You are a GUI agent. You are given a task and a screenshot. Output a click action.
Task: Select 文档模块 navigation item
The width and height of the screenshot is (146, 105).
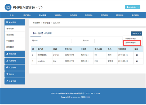point(135,15)
